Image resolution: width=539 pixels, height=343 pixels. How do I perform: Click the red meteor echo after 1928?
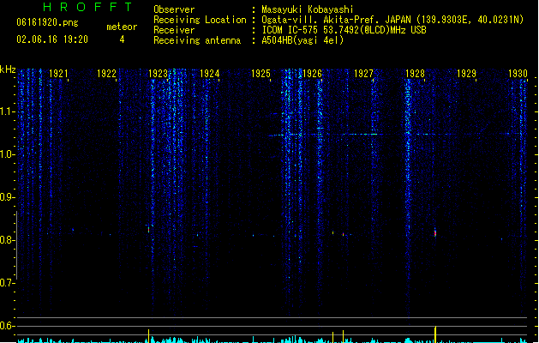click(x=435, y=232)
